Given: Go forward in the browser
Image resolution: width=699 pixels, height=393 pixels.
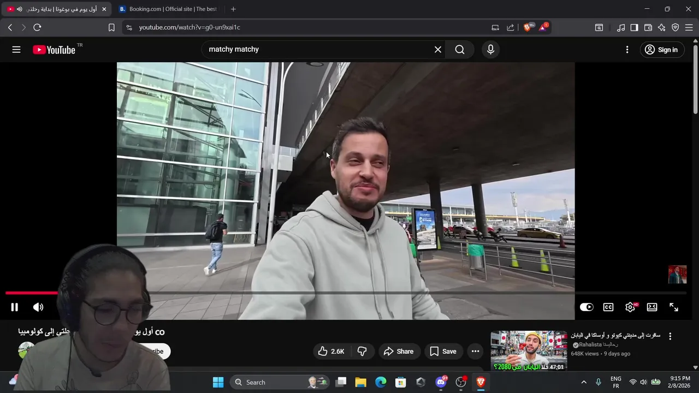Looking at the screenshot, I should [23, 27].
